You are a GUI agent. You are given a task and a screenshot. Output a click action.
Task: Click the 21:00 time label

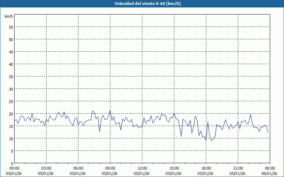238,168
